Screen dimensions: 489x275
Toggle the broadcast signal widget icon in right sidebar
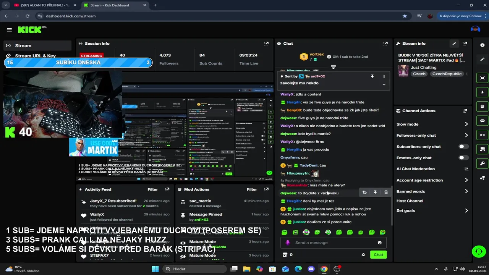coord(482,135)
